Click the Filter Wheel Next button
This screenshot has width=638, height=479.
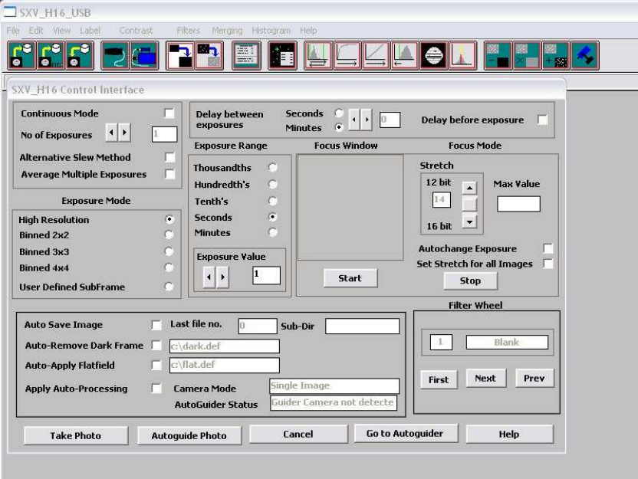pos(486,378)
